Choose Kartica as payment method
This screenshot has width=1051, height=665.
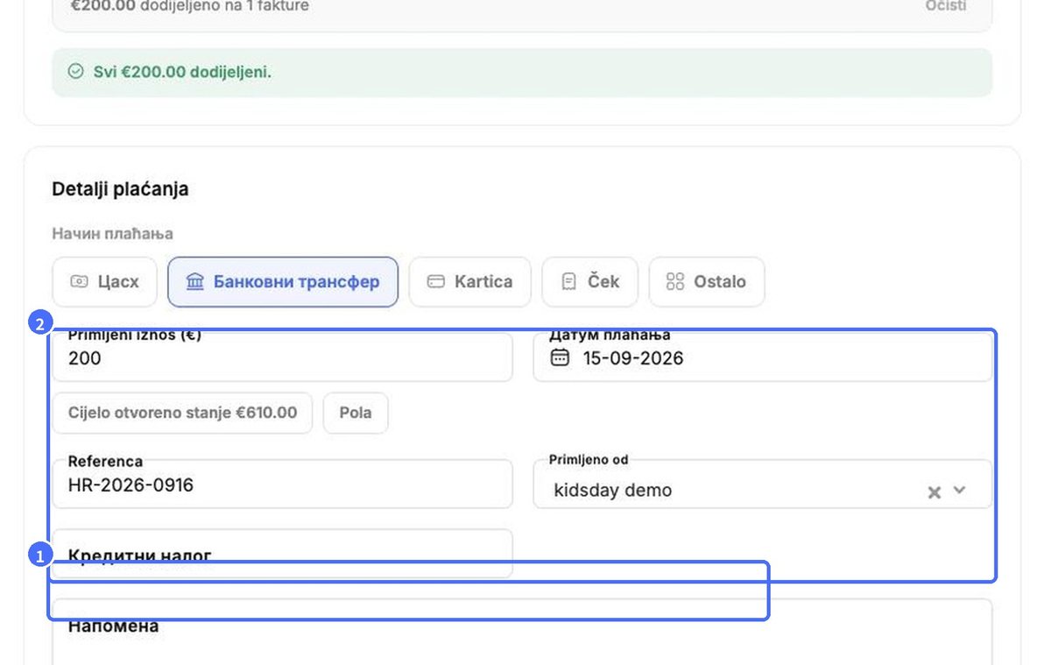click(x=470, y=282)
